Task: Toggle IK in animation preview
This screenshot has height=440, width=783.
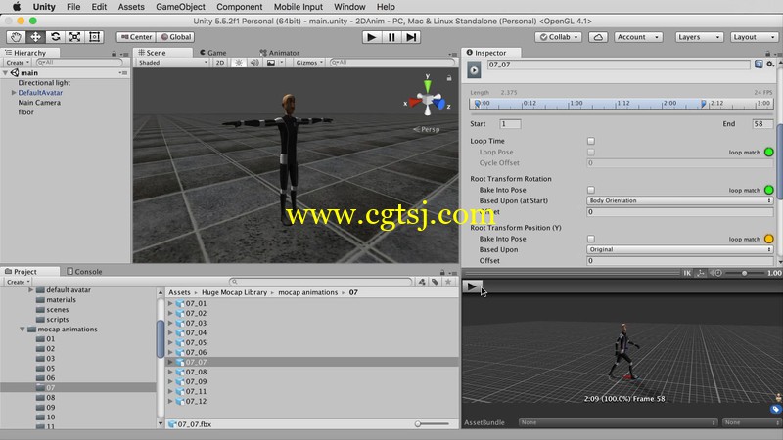Action: 687,273
